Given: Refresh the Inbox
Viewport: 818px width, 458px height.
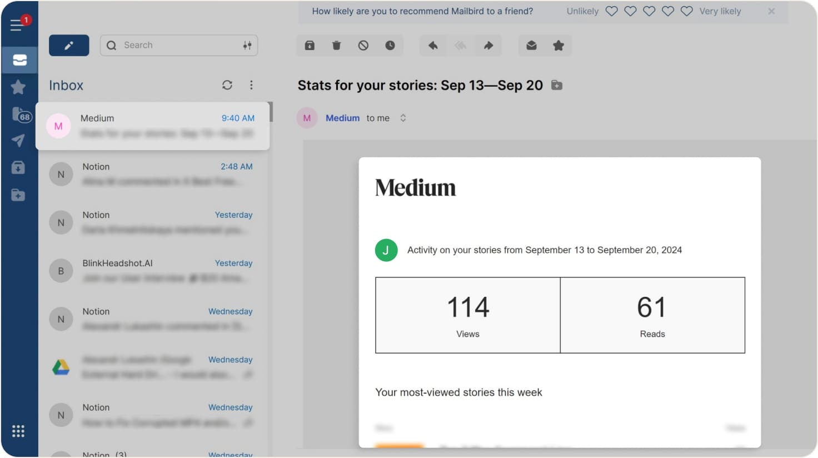Looking at the screenshot, I should [x=227, y=85].
